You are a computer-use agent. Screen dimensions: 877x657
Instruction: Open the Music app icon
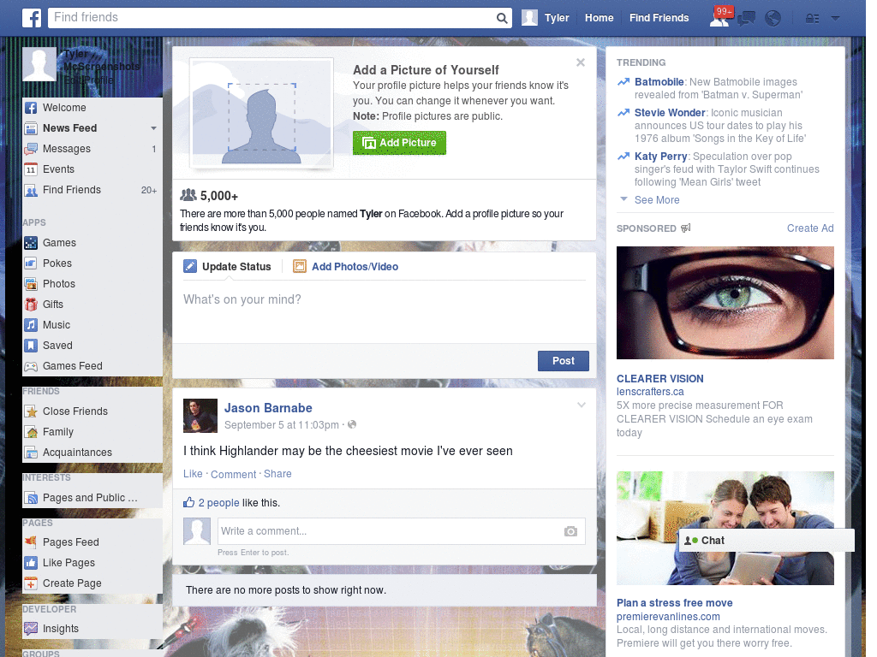coord(31,325)
